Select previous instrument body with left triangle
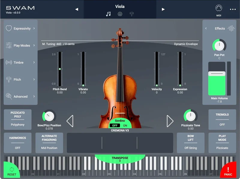Screen dimensions: 240x179 coord(70,121)
